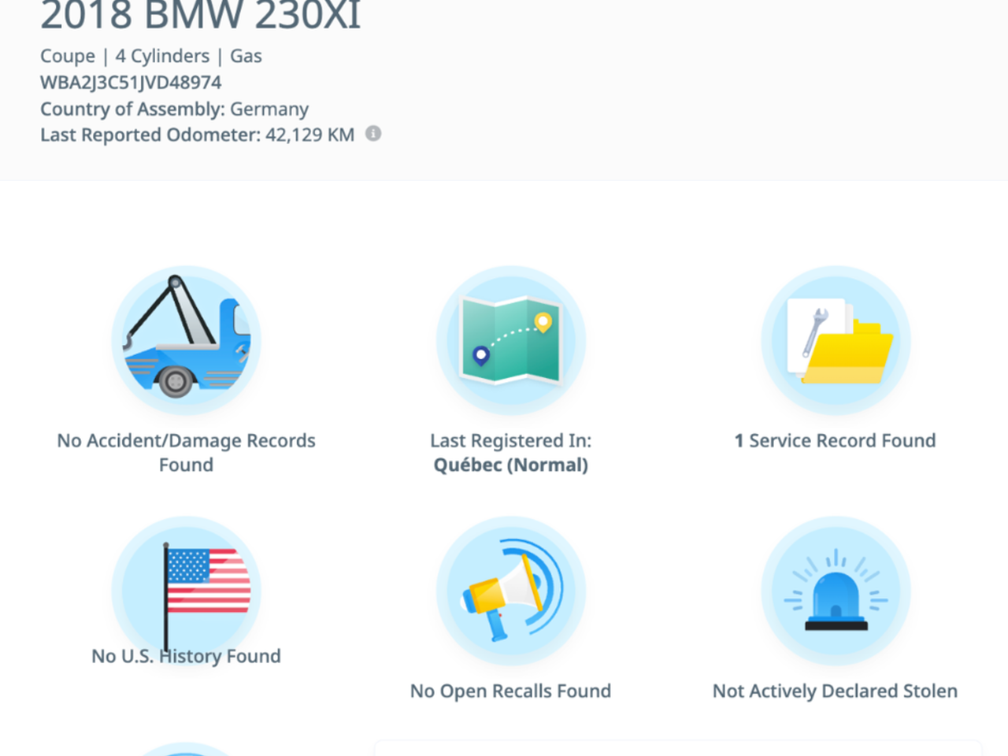
Task: Click the "Coupe | 4 Cylinders | Gas" line
Action: coord(151,56)
